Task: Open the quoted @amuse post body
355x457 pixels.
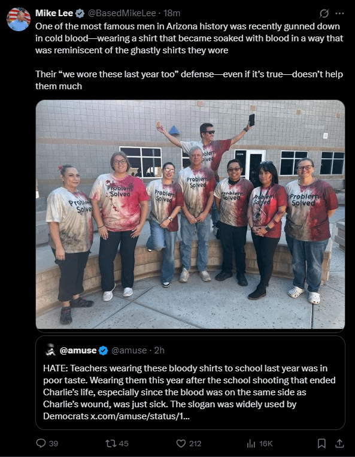Action: pos(189,392)
